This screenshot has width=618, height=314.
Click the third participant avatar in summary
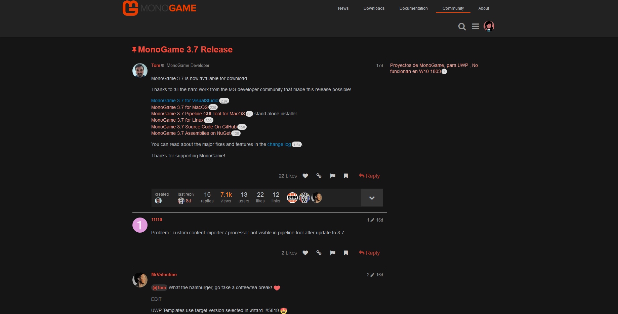pos(317,198)
